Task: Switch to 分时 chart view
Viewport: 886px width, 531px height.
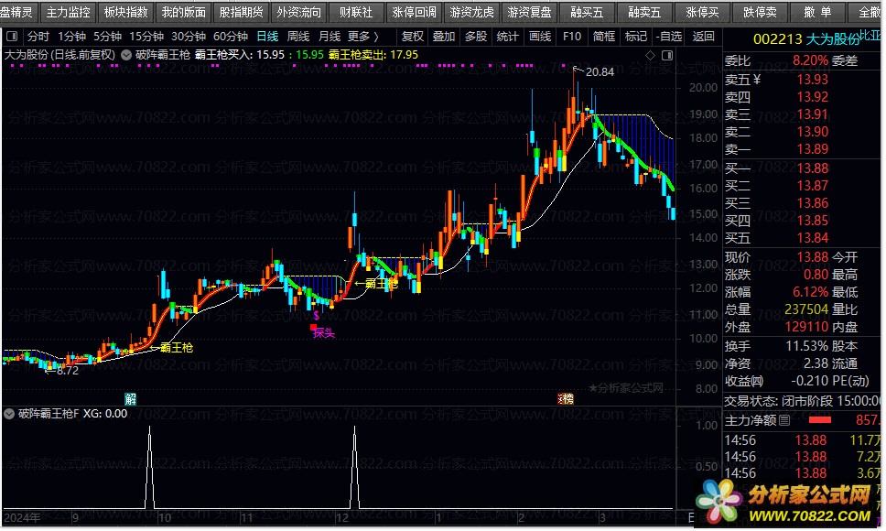Action: 38,37
